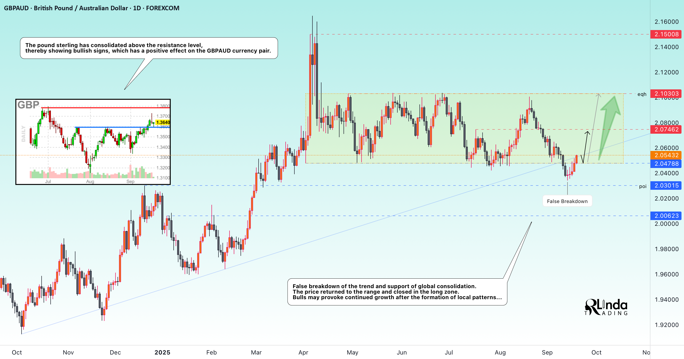
Task: Click the 2.12000 price axis tick
Action: [666, 72]
